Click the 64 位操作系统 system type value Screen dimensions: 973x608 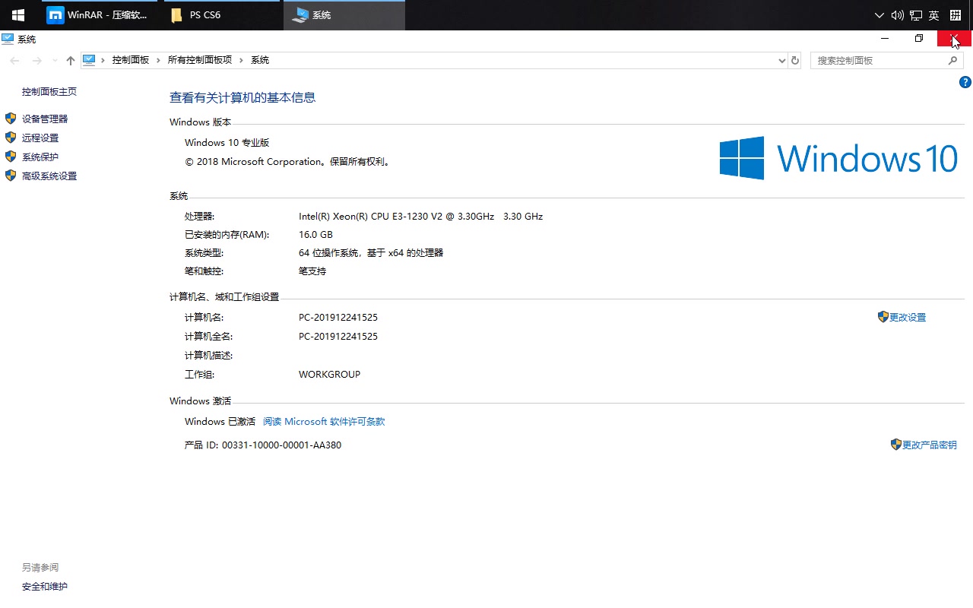point(371,253)
